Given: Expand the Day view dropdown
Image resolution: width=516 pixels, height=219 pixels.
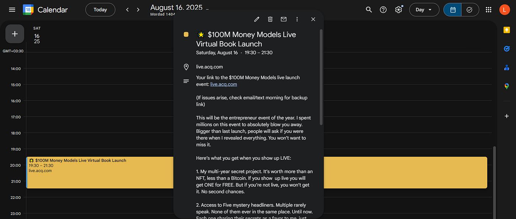Looking at the screenshot, I should coord(424,10).
